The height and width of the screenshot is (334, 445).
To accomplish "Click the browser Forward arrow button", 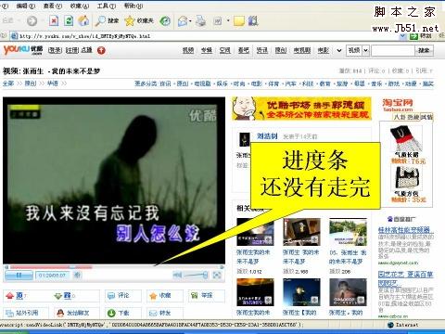I will (32, 21).
